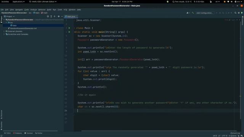Open the Problems tool window
Screen dimensions: 244x137
(18, 133)
